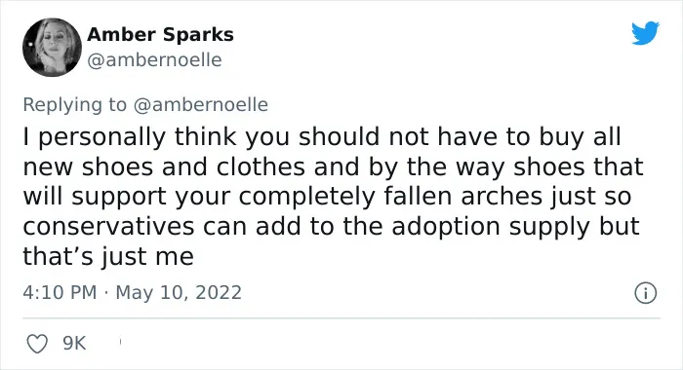
Task: Like the tweet with the heart icon
Action: coord(37,344)
